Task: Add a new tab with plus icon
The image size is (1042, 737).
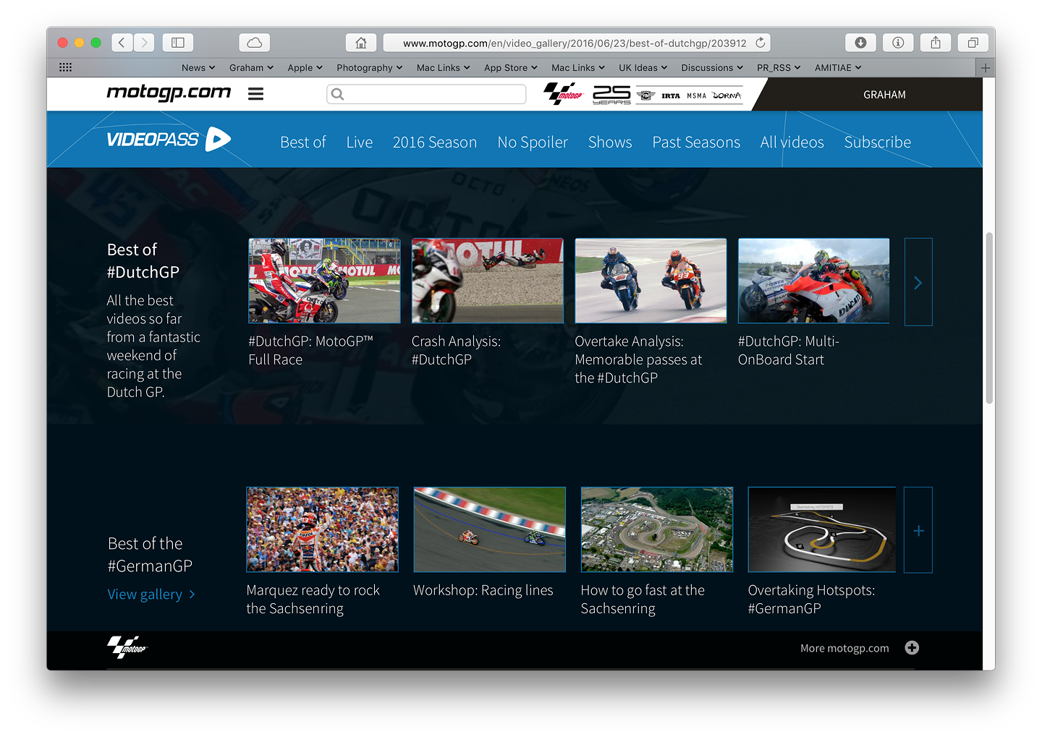Action: coord(986,68)
